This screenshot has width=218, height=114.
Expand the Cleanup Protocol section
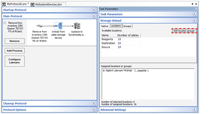94,103
